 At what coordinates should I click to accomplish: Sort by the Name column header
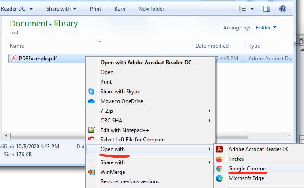point(17,46)
